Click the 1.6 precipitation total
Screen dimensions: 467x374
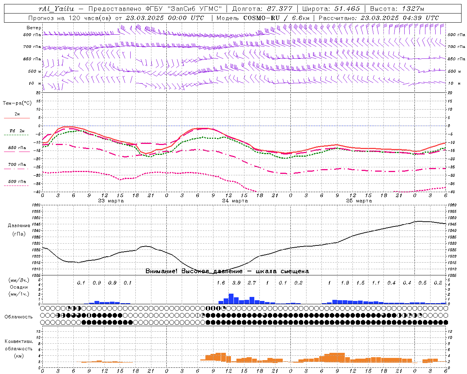[221, 283]
